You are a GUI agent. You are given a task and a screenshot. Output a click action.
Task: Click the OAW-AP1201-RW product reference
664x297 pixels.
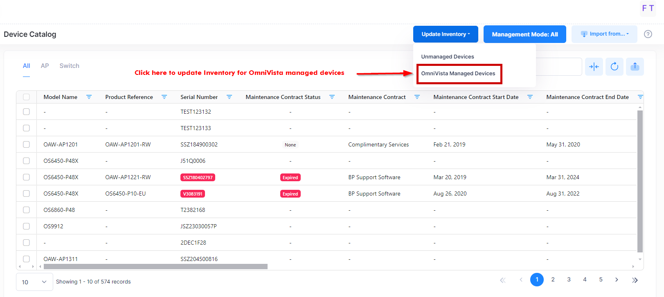128,144
